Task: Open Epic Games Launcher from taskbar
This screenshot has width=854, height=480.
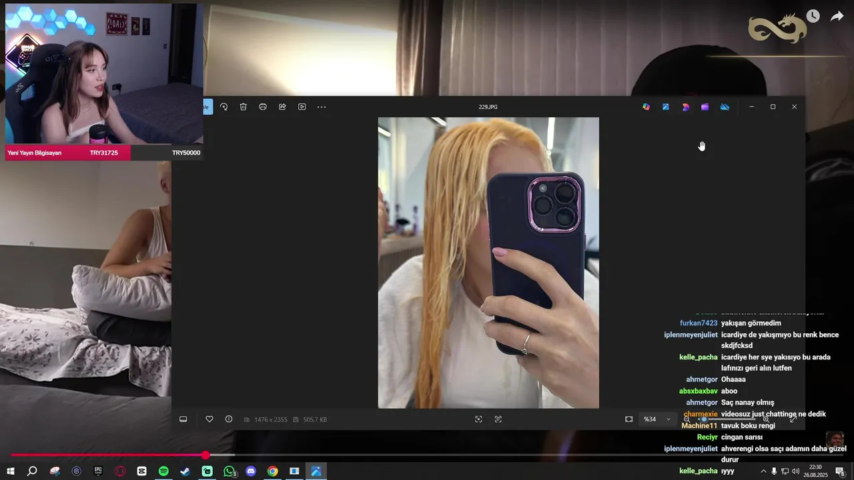Action: click(x=98, y=471)
